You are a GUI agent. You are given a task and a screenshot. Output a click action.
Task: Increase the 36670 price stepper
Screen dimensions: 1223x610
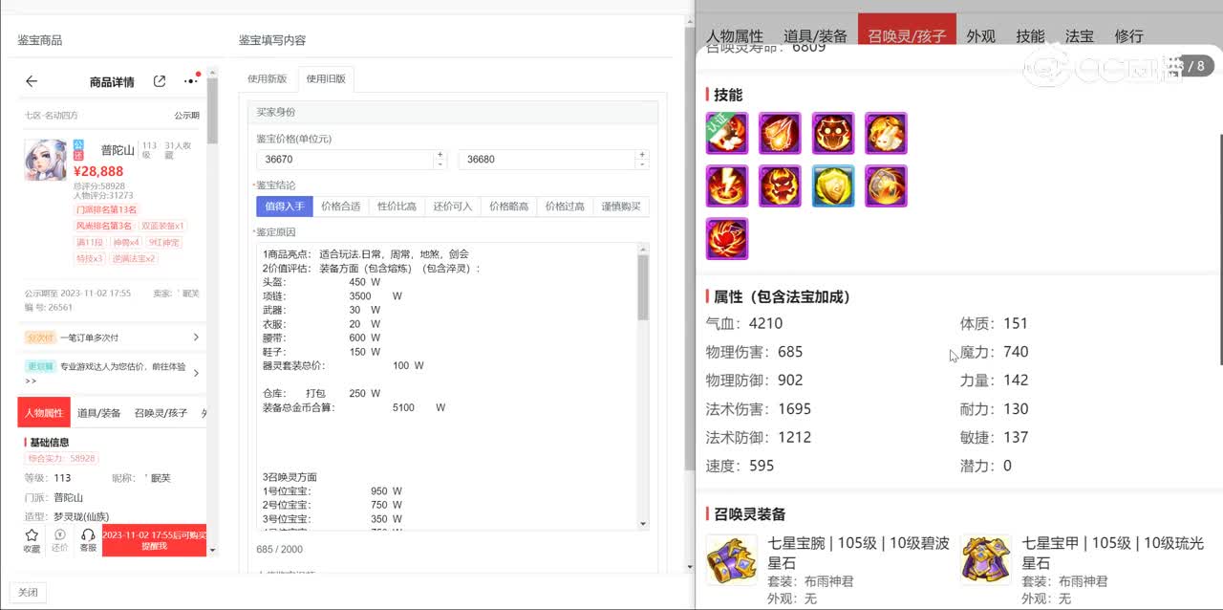[x=440, y=154]
